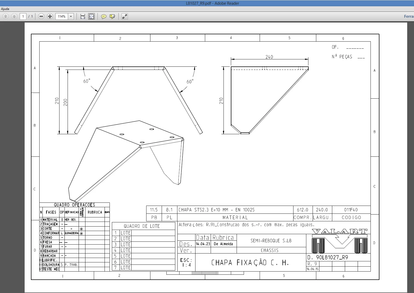Click the VALART logo in title block

340,241
